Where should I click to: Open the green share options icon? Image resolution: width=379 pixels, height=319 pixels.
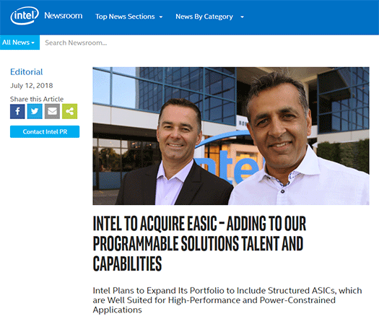tap(69, 111)
